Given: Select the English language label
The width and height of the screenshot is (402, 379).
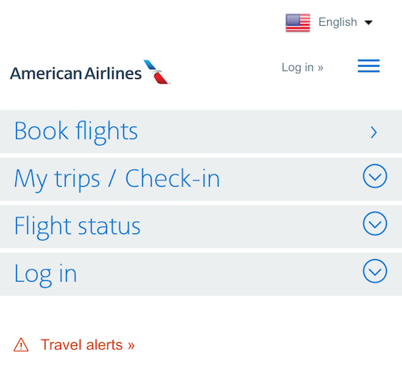Looking at the screenshot, I should [x=338, y=23].
